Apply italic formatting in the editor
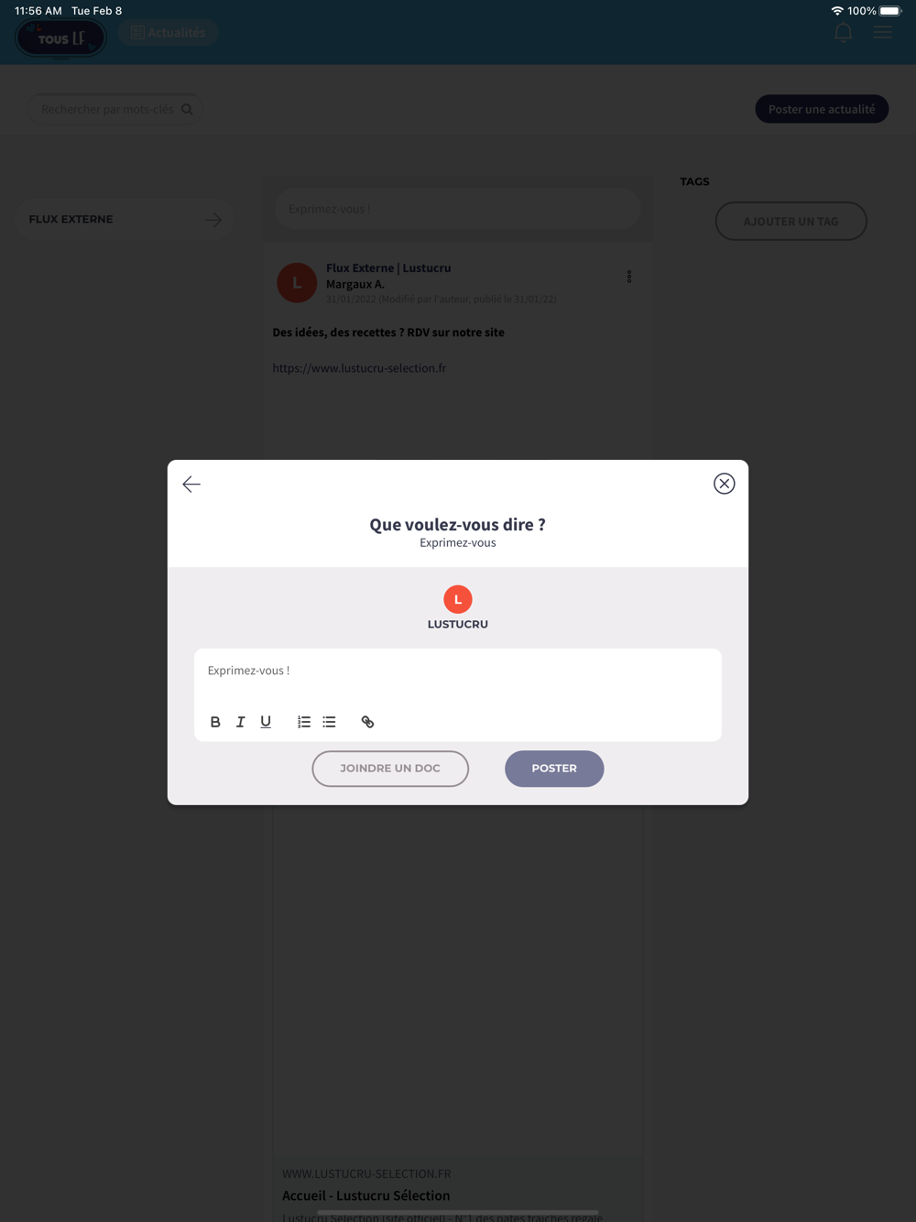Image resolution: width=916 pixels, height=1222 pixels. [241, 722]
